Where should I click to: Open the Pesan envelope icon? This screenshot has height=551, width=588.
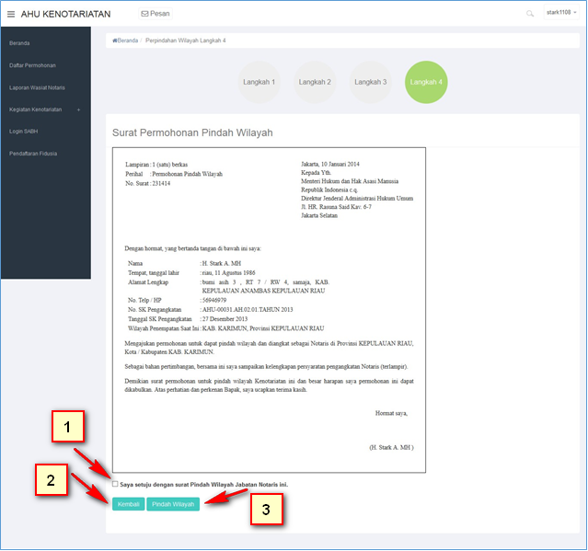point(144,15)
